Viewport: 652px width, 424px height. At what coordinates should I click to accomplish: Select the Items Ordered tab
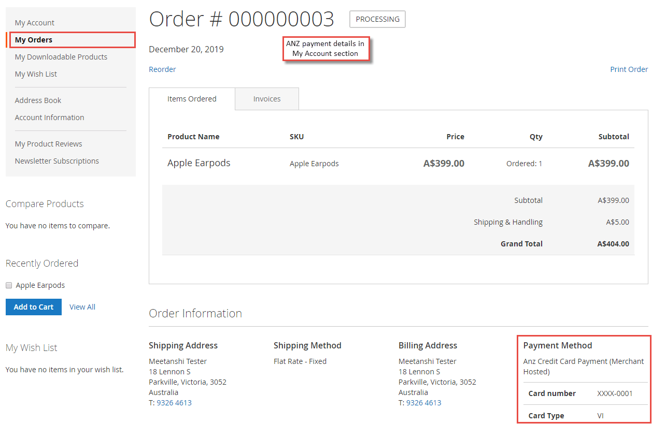tap(191, 98)
